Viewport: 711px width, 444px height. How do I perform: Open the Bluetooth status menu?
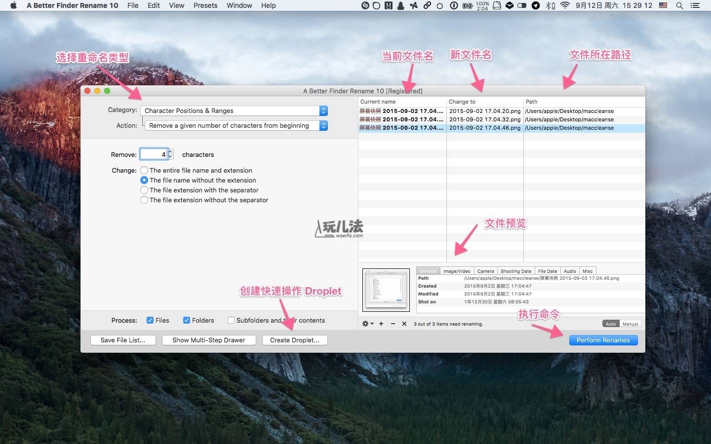tap(550, 5)
